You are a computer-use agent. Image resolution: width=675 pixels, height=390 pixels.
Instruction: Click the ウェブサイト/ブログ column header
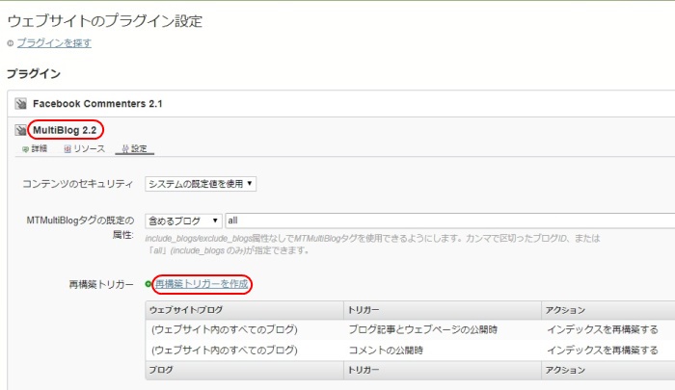coord(245,310)
